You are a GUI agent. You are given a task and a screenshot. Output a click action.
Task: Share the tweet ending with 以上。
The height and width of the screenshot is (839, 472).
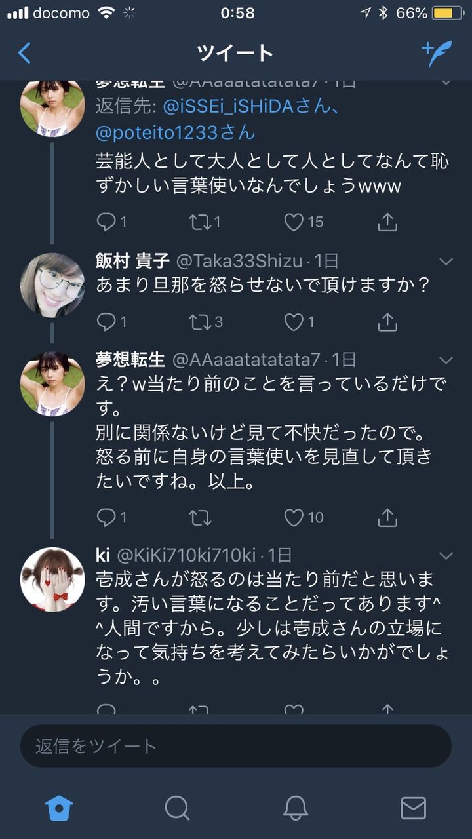[387, 518]
